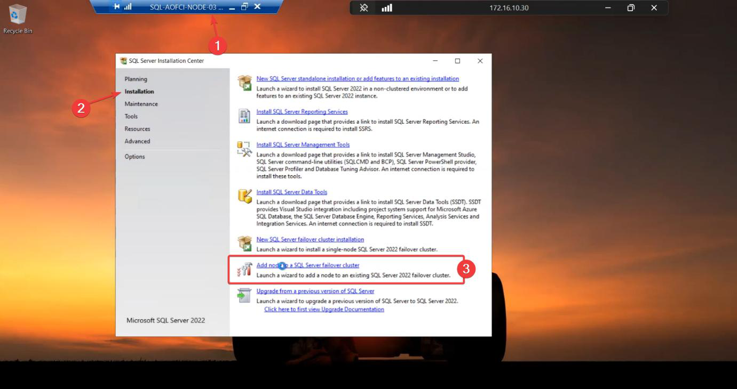Launch New SQL Server standalone installation link
This screenshot has width=737, height=389.
358,79
